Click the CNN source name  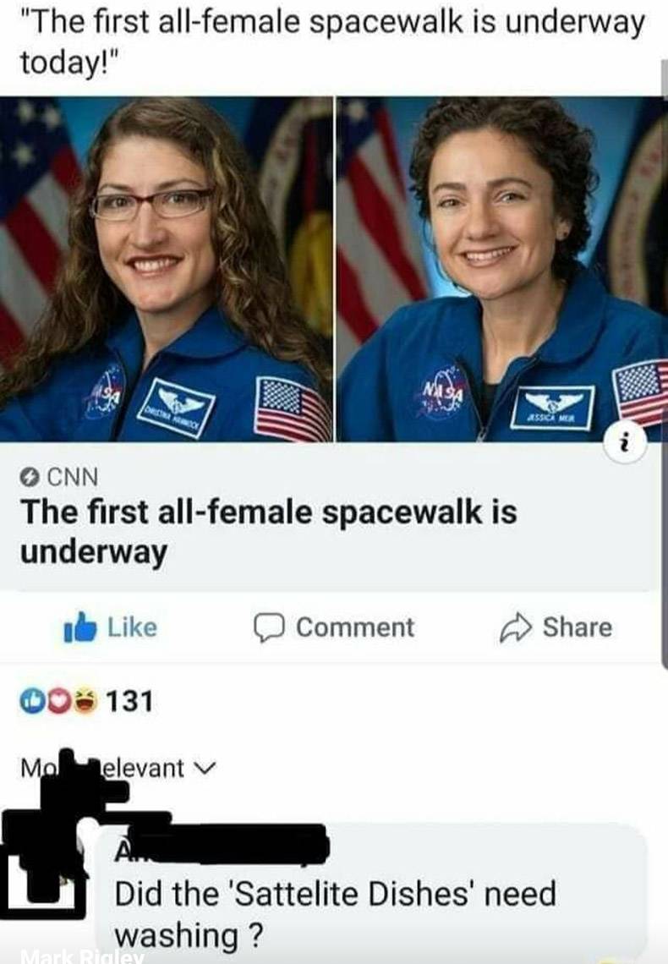coord(73,476)
